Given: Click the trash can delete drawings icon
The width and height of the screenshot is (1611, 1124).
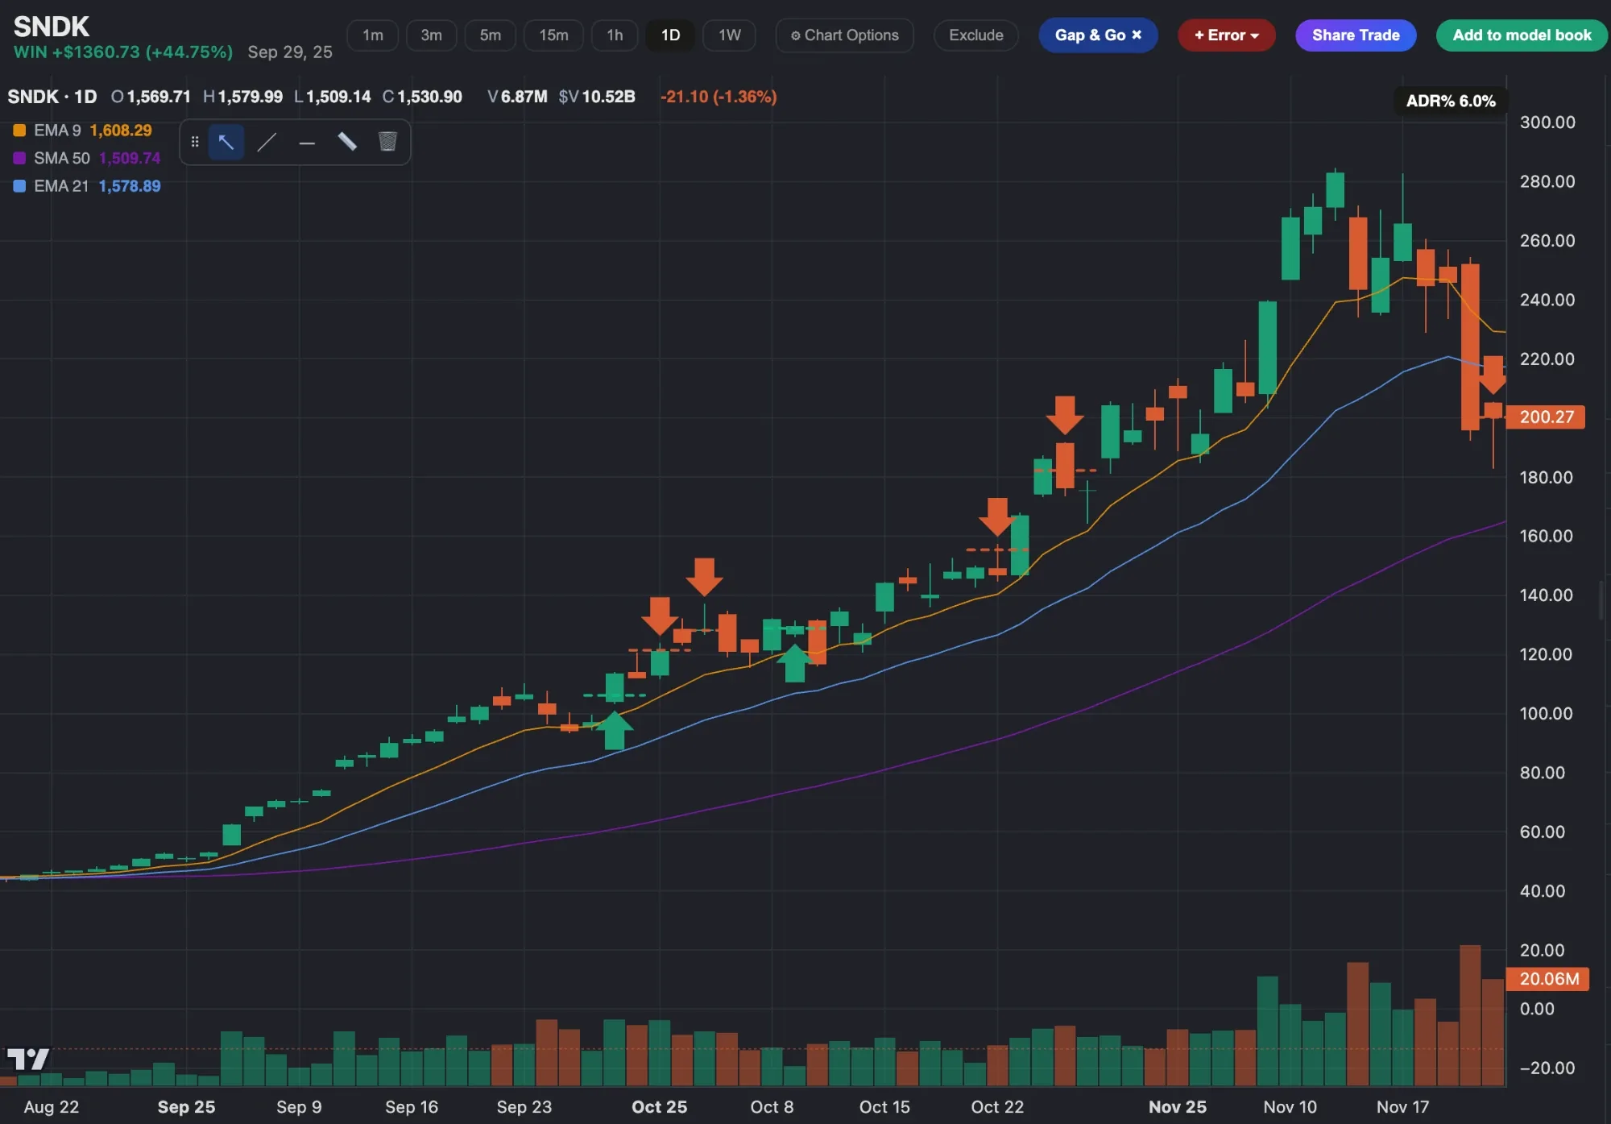Looking at the screenshot, I should click(387, 142).
